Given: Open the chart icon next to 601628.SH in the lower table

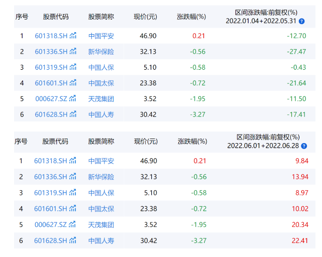Looking at the screenshot, I should click(x=73, y=241).
